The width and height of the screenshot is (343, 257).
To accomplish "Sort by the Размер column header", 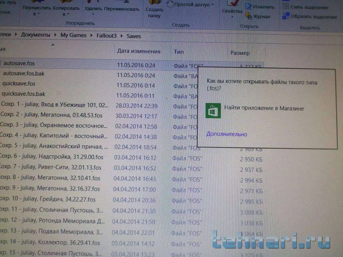I will pos(240,53).
